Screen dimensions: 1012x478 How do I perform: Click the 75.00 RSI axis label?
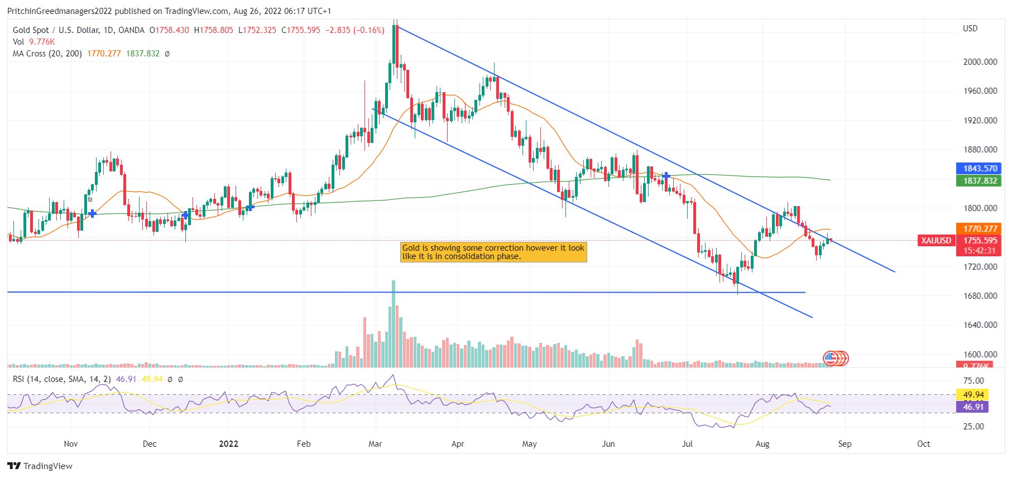(x=973, y=381)
